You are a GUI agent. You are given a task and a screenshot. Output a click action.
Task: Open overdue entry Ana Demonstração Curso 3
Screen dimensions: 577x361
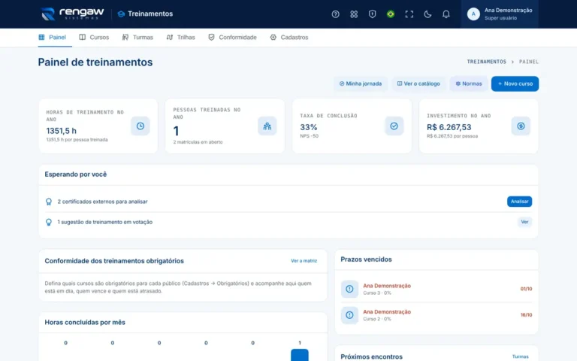pos(437,289)
